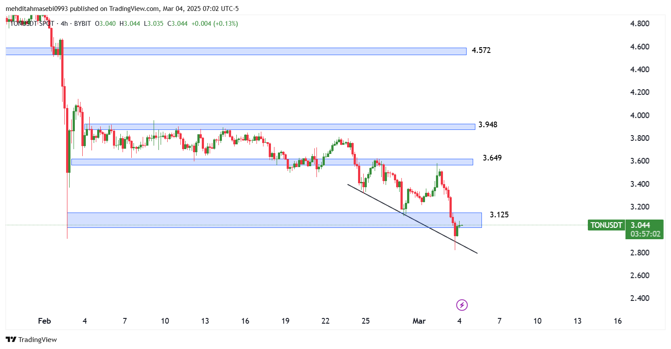Click the purple lightning event icon
671x349 pixels.
(x=462, y=305)
